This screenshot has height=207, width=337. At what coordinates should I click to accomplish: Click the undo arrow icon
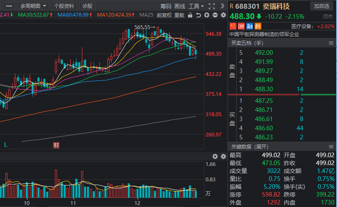pos(199,15)
